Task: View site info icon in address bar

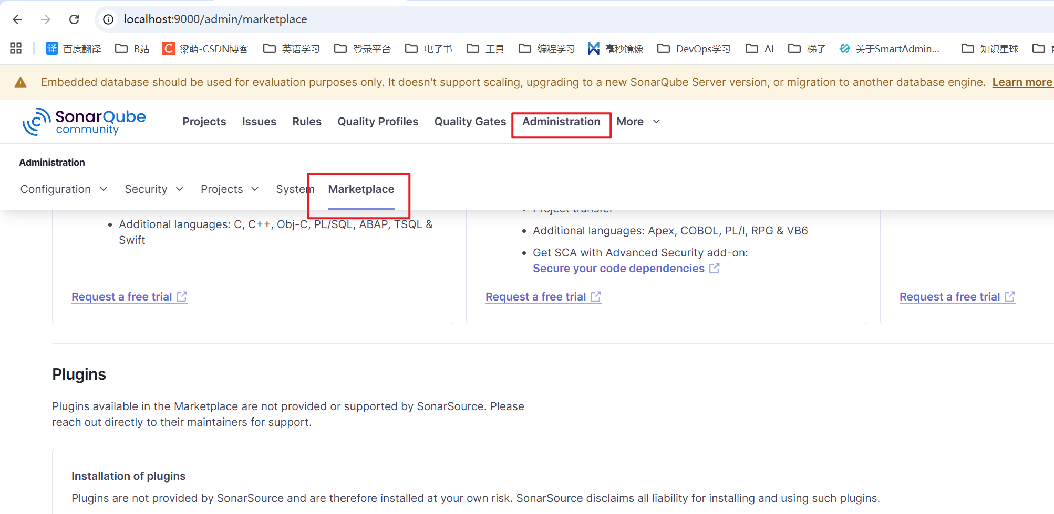Action: point(108,19)
